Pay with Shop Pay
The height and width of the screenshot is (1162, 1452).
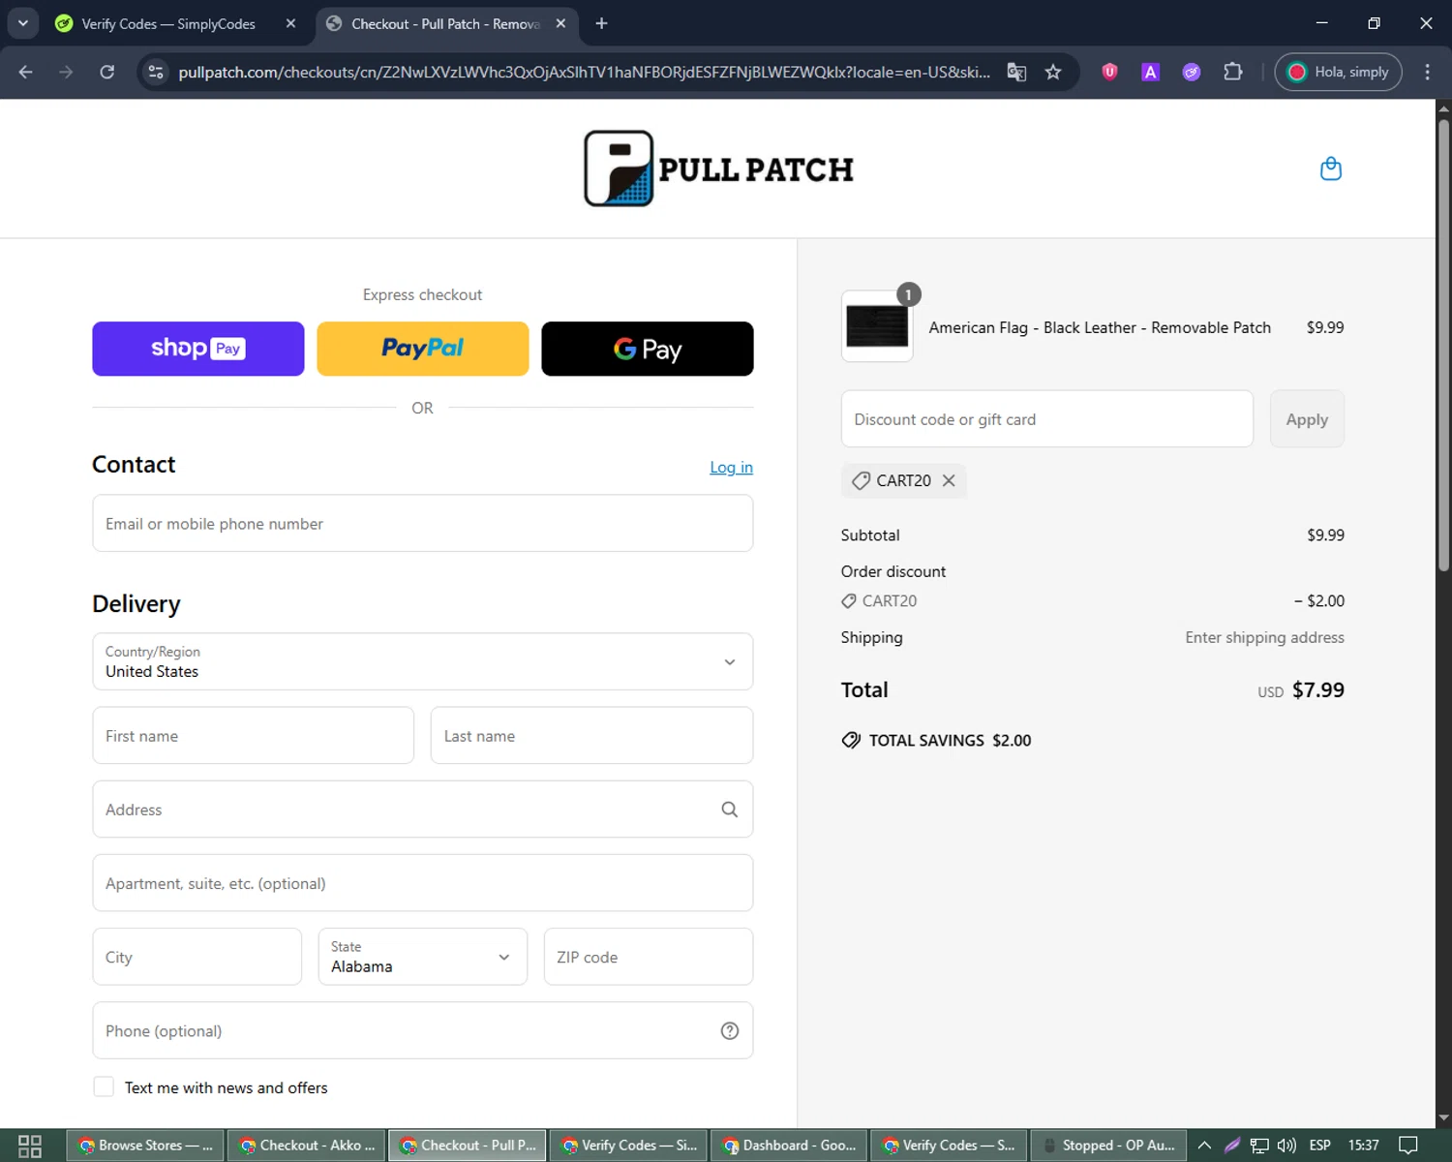pos(198,349)
